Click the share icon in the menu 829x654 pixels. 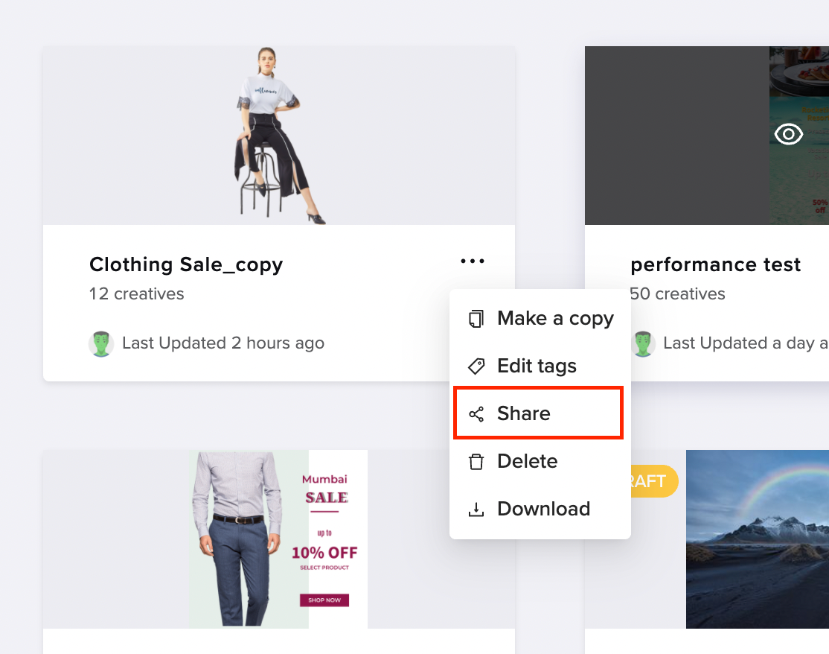click(476, 413)
